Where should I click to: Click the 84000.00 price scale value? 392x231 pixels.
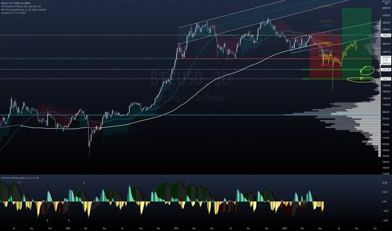[x=386, y=8]
